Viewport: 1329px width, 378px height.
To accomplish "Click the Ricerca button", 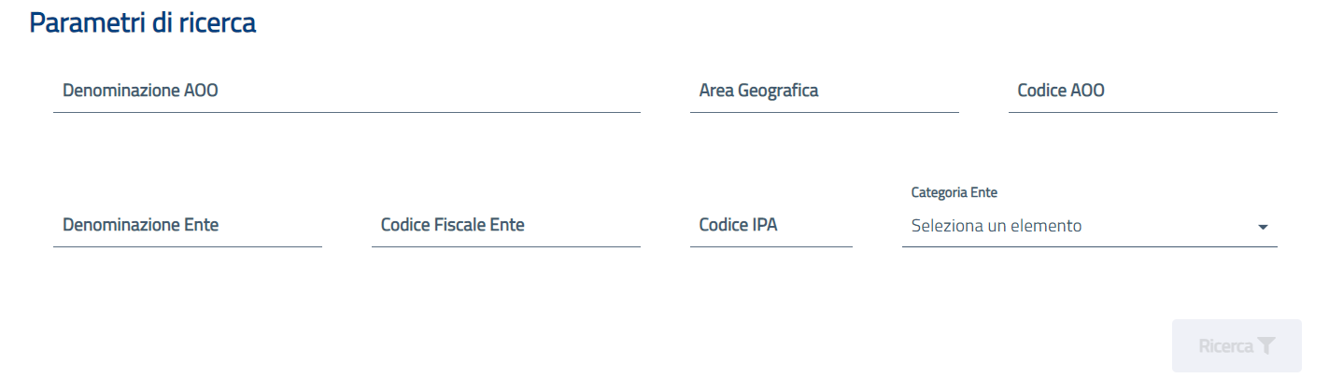I will 1237,346.
